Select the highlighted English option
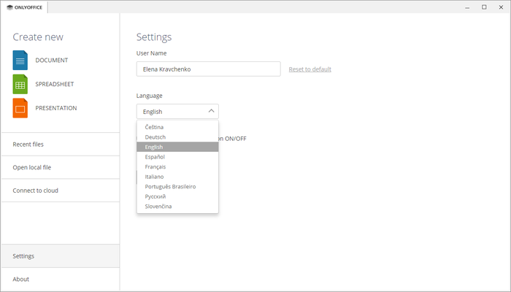This screenshot has width=511, height=292. [154, 147]
